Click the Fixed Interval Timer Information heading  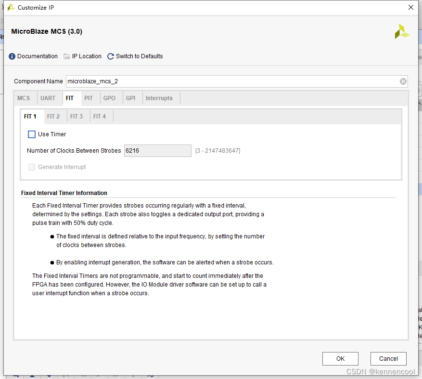[64, 193]
